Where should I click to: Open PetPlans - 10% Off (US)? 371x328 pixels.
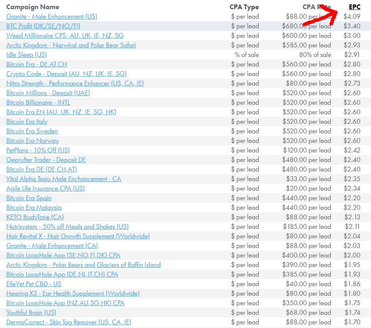(x=38, y=150)
